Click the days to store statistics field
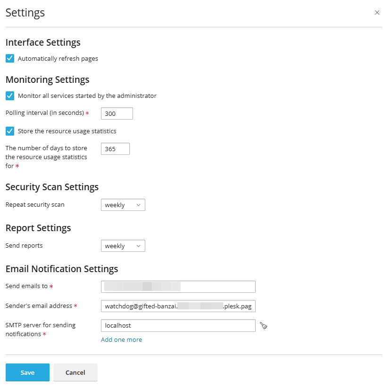 115,149
